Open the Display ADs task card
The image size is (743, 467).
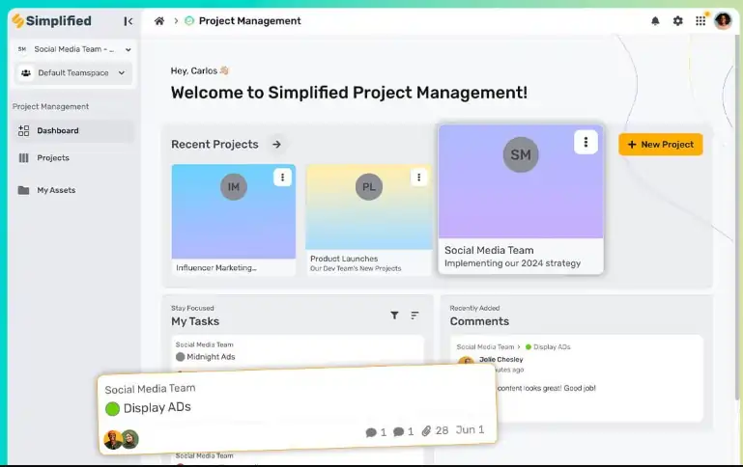tap(298, 411)
